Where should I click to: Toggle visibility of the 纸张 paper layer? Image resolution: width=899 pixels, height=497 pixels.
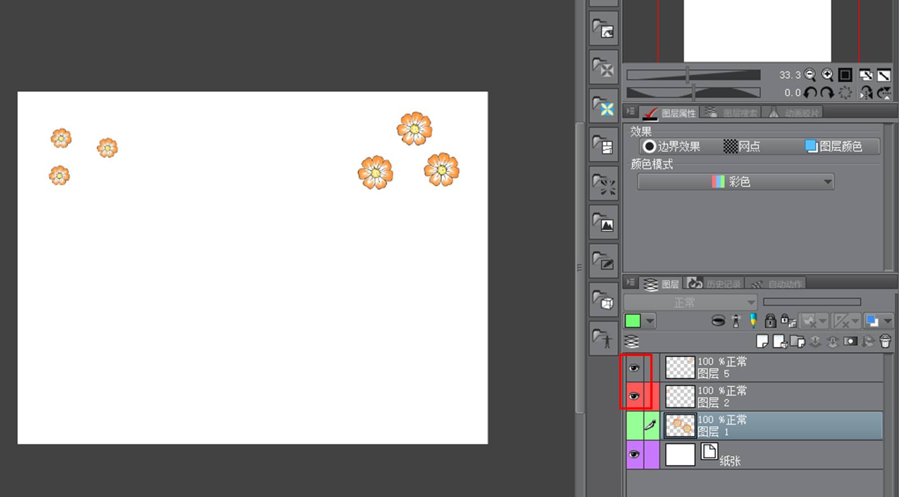[634, 455]
